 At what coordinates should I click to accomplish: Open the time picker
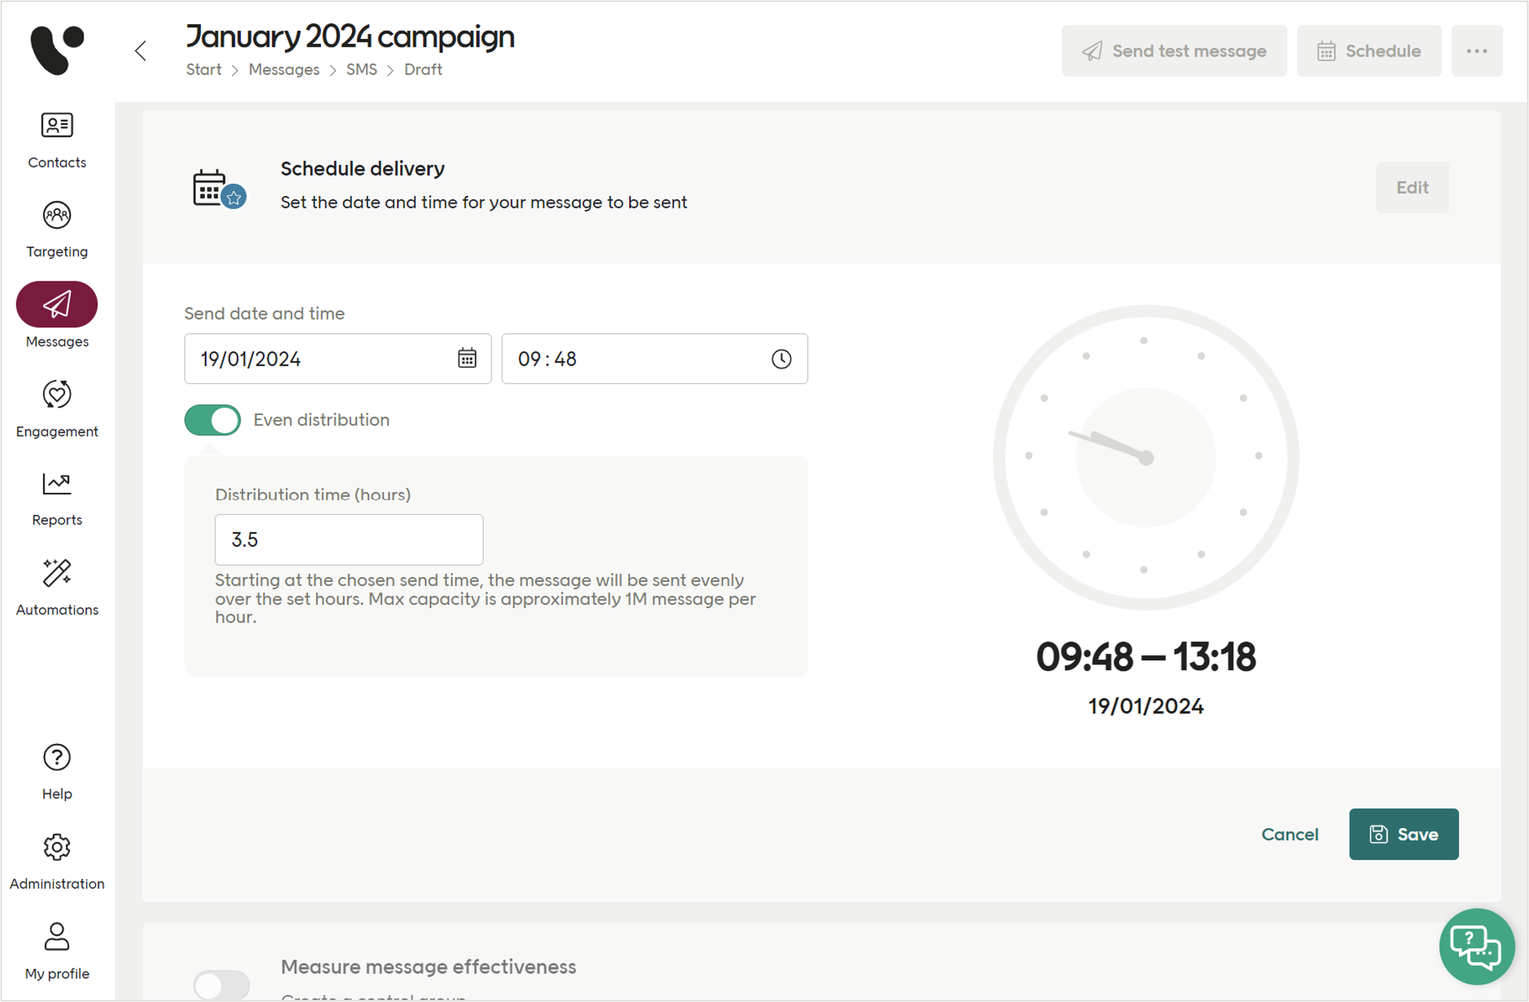coord(781,359)
